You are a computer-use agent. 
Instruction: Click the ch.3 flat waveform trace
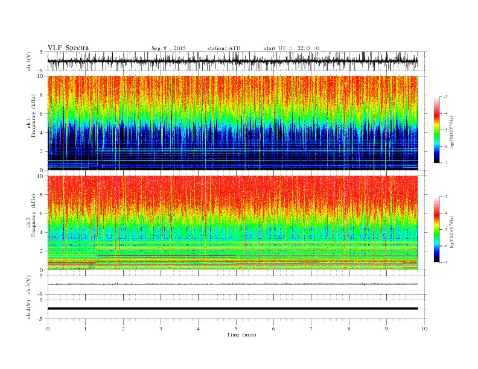(x=232, y=284)
